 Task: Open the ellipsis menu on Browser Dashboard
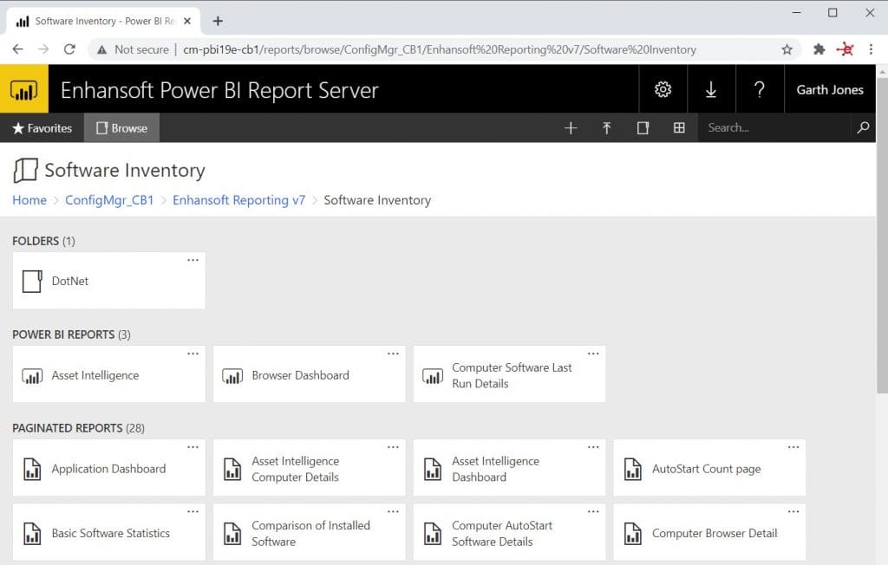click(x=393, y=354)
